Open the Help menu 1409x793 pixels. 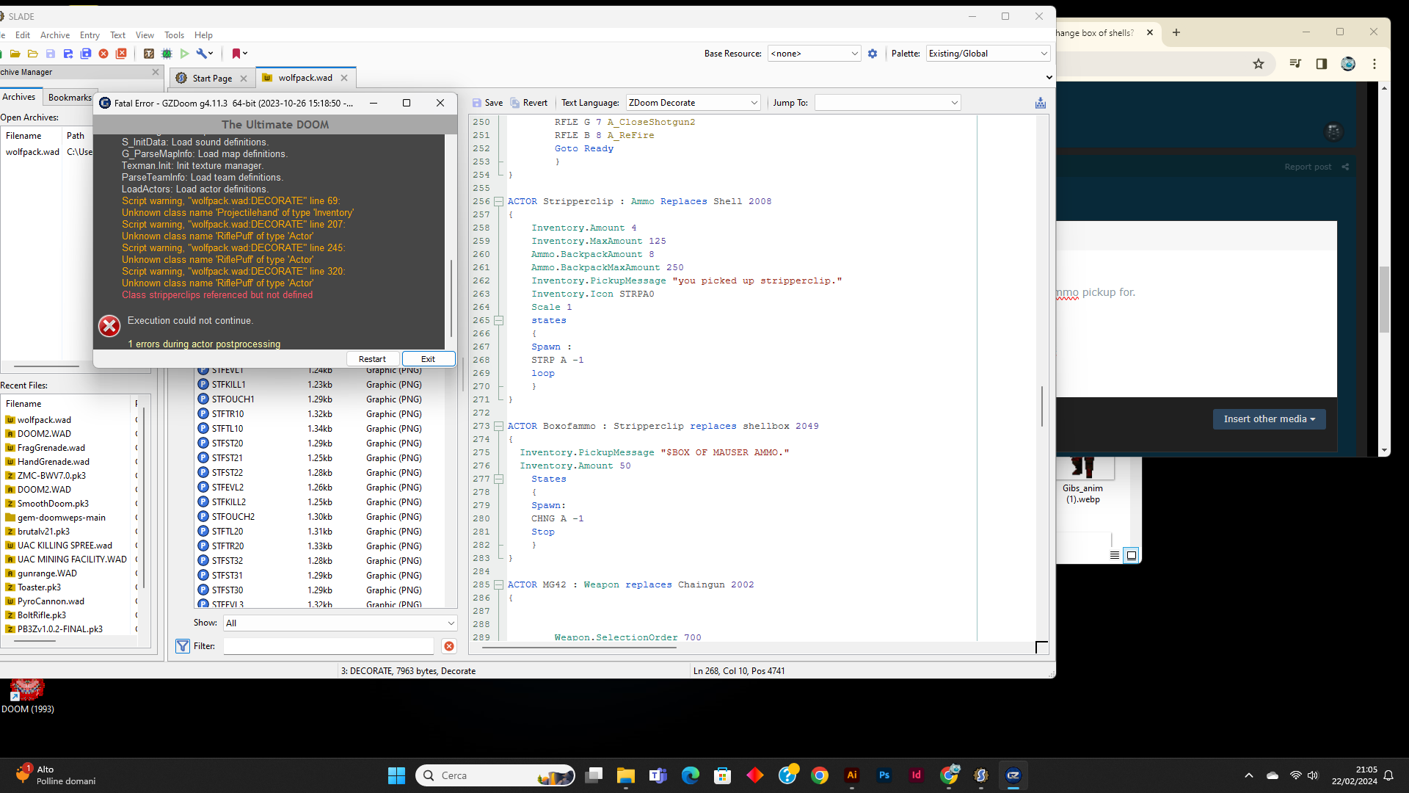[x=203, y=35]
